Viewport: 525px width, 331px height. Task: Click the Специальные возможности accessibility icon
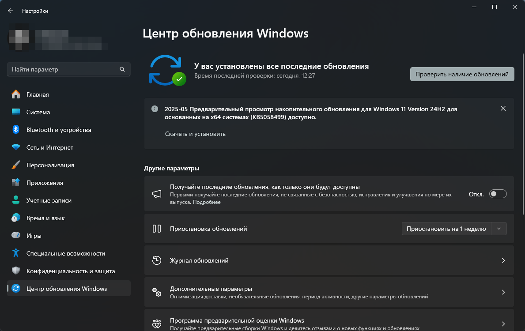(x=16, y=253)
